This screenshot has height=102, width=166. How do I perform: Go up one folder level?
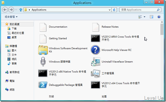tap(21, 10)
